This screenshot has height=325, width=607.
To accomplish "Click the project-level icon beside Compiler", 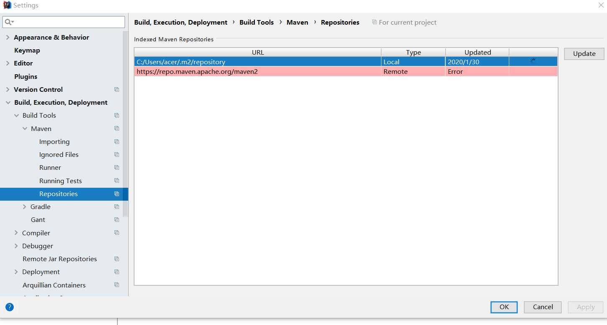I will tap(117, 233).
